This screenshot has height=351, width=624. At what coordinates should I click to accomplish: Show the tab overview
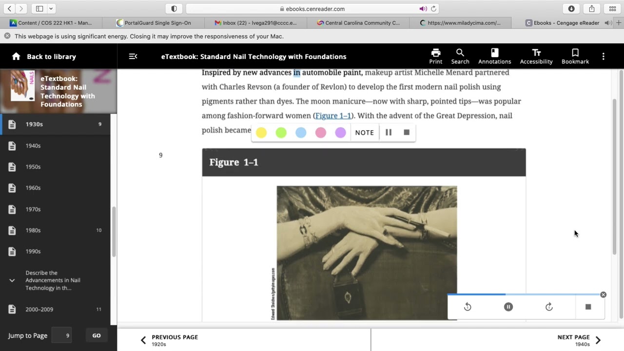612,9
